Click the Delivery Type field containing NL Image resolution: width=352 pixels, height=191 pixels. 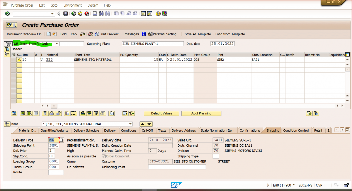[x=54, y=140]
